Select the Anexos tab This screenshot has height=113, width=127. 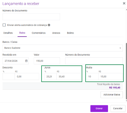pyautogui.click(x=56, y=33)
